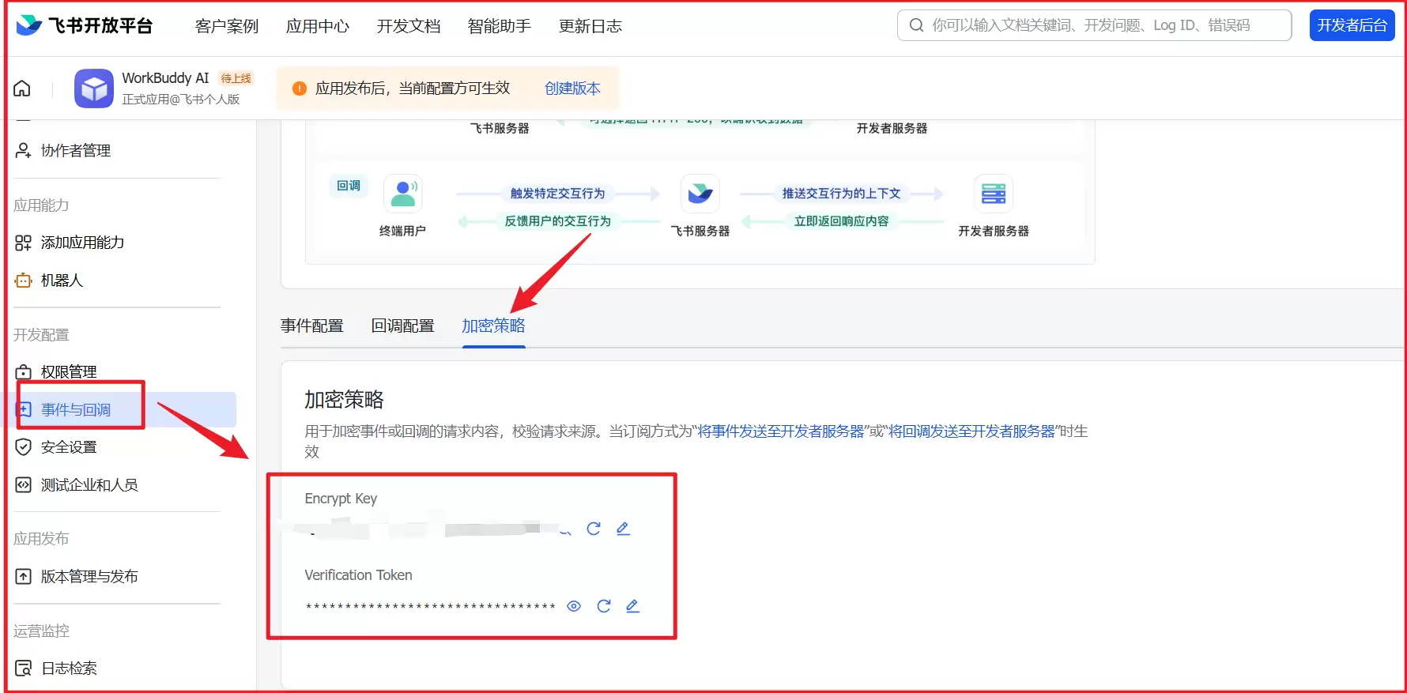
Task: Open link 将回调发送至开发者服务器
Action: pyautogui.click(x=972, y=431)
